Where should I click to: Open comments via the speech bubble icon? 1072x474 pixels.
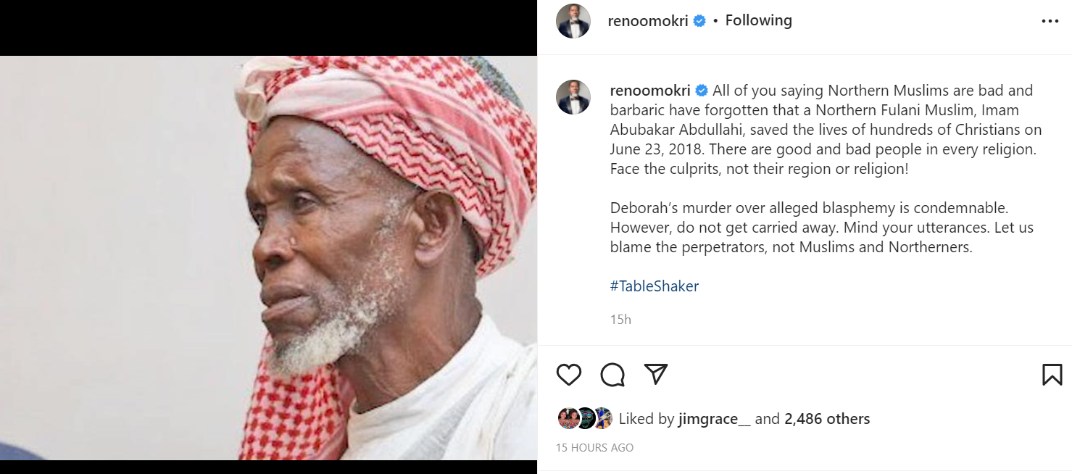[612, 374]
